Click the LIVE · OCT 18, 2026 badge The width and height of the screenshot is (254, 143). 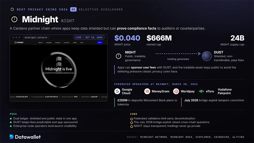[89, 37]
